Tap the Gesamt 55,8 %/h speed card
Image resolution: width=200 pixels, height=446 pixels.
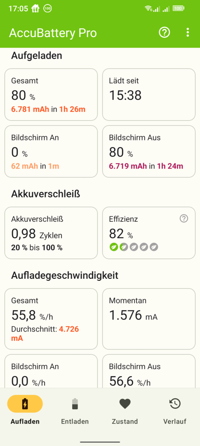51,319
